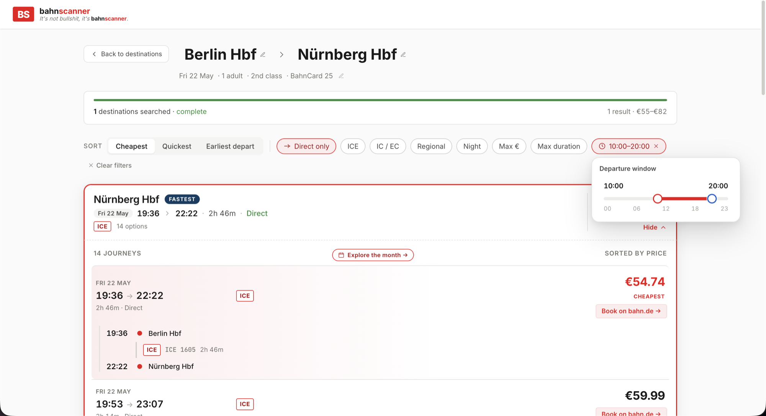Open the Max € filter
766x416 pixels.
(x=509, y=146)
